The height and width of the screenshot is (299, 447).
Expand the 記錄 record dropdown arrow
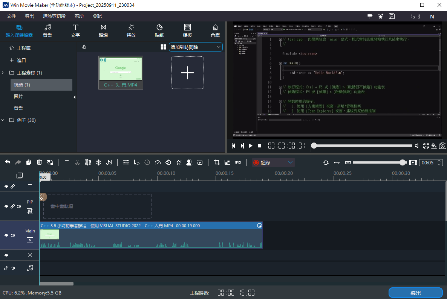click(x=290, y=162)
